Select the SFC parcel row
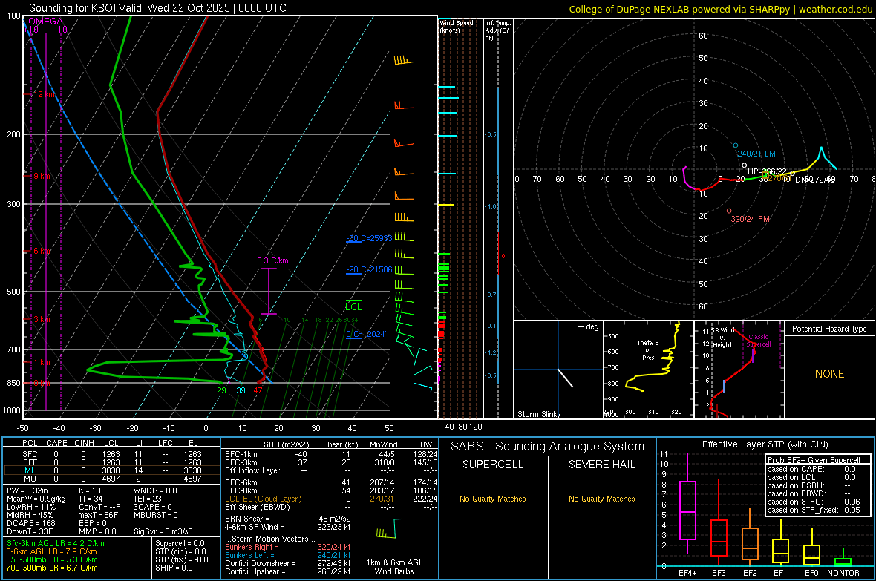This screenshot has height=581, width=876. tap(112, 454)
